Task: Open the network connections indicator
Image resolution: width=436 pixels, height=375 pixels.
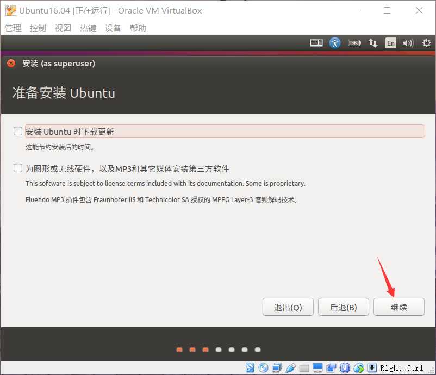Action: point(372,43)
